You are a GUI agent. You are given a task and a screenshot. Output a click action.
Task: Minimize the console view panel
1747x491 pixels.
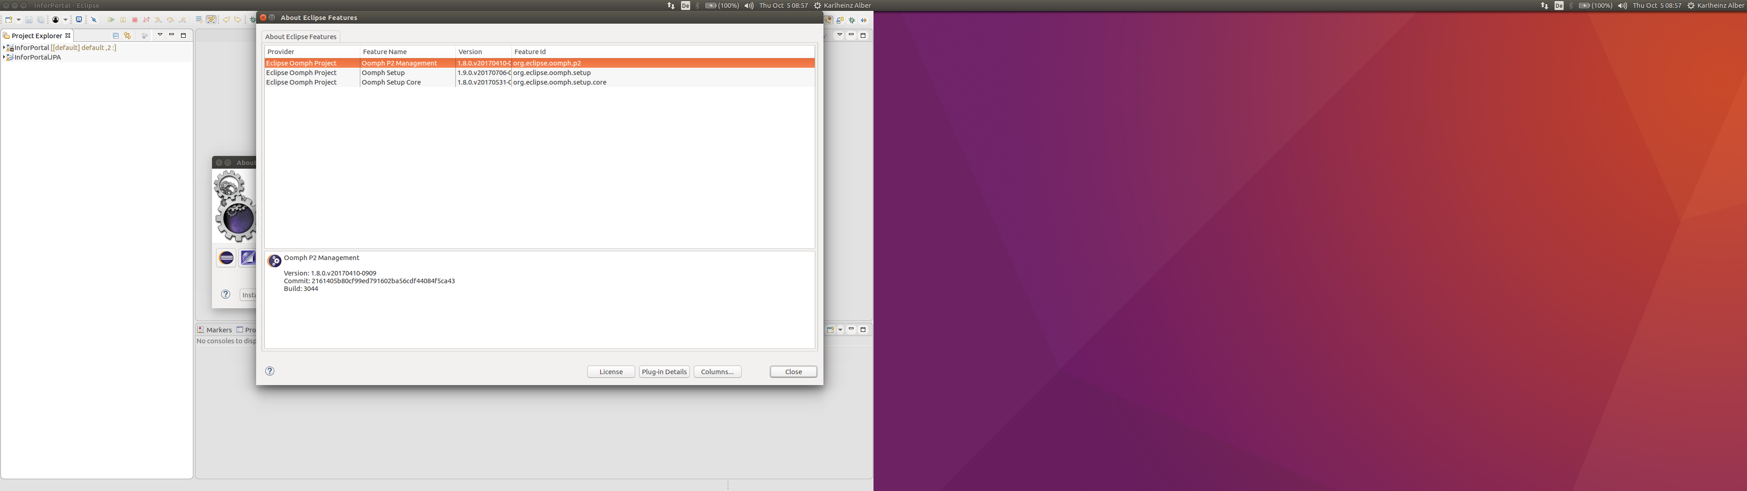coord(852,329)
